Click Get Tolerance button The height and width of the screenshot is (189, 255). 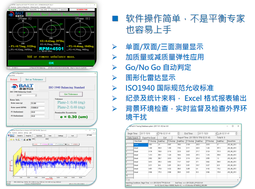point(71,94)
